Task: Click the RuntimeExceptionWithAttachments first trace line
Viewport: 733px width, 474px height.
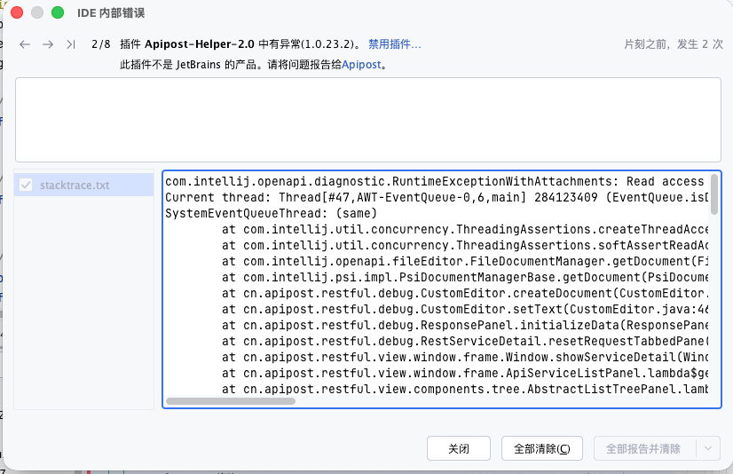Action: 437,181
